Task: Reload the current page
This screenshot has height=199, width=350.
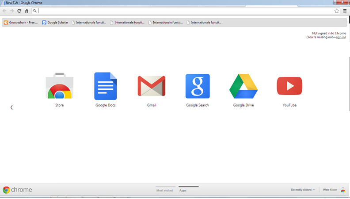Action: point(19,11)
